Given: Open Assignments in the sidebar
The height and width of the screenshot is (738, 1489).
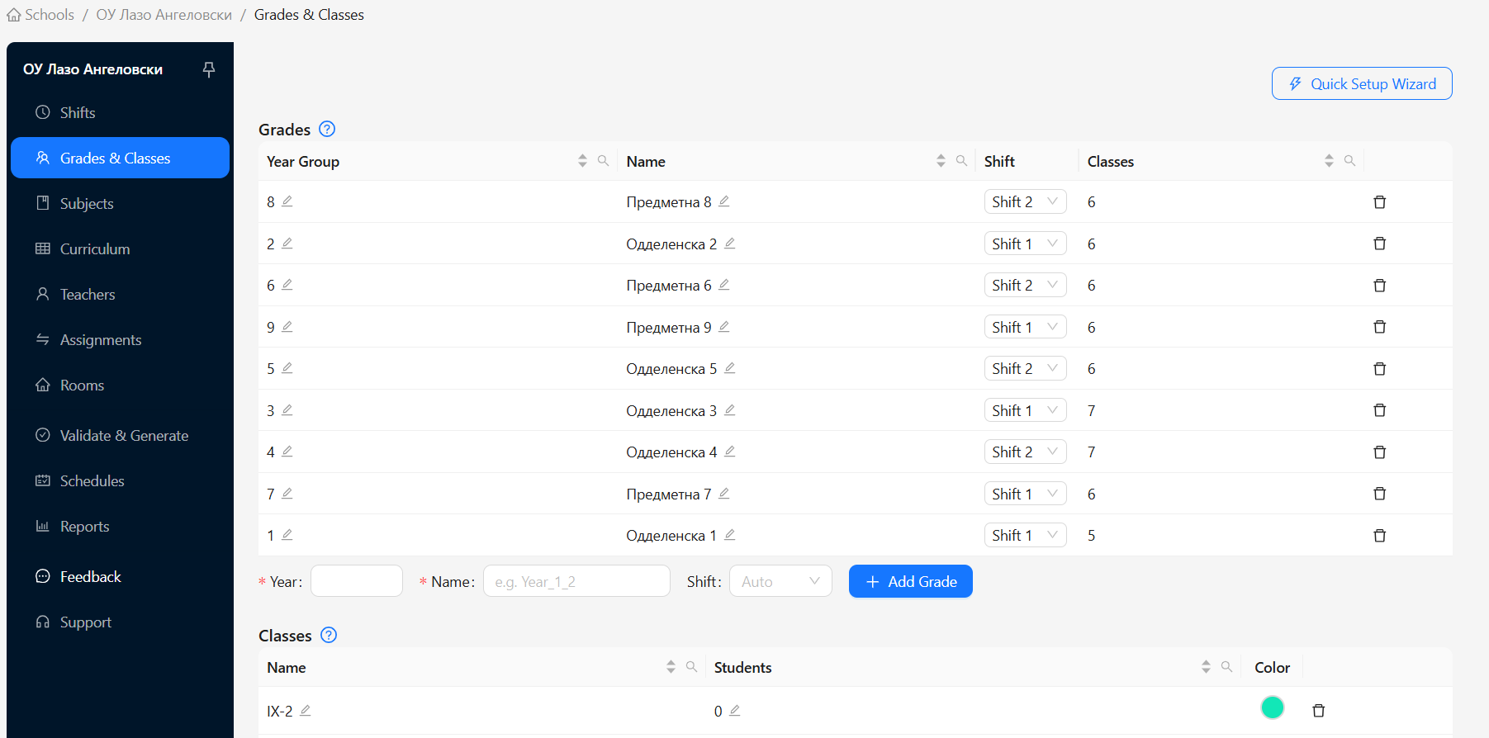Looking at the screenshot, I should point(120,339).
